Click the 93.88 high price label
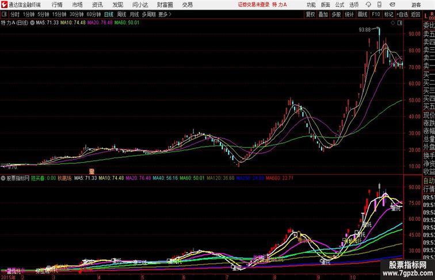 point(365,30)
